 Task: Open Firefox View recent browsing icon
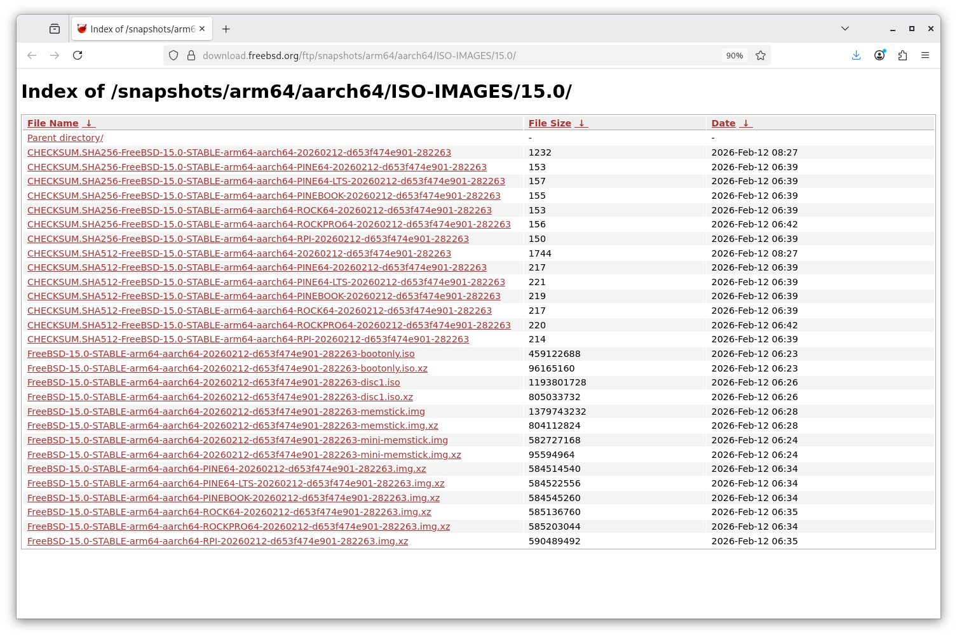click(x=55, y=29)
